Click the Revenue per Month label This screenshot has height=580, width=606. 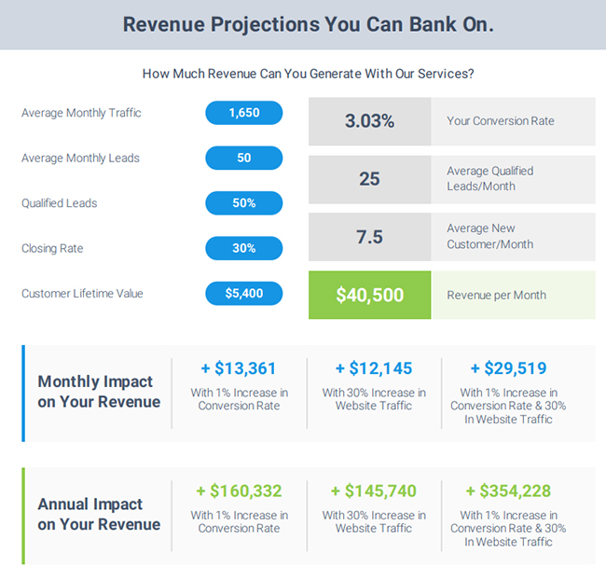(497, 296)
